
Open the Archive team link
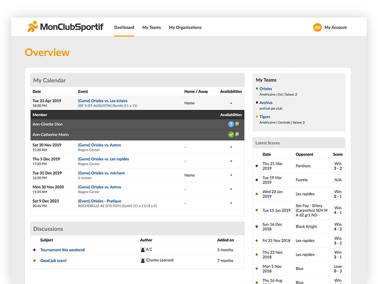(x=266, y=103)
